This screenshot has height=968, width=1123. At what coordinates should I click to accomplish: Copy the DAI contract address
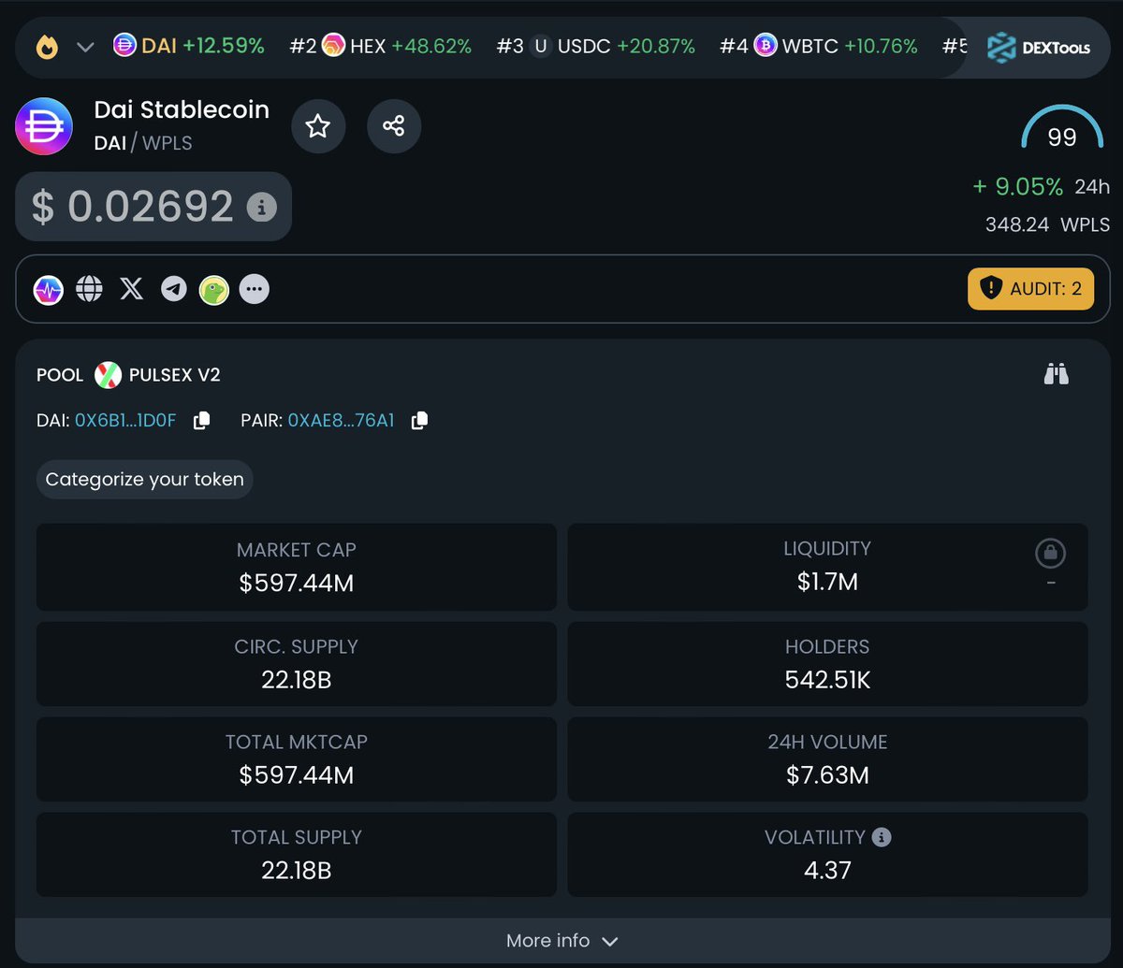coord(201,421)
